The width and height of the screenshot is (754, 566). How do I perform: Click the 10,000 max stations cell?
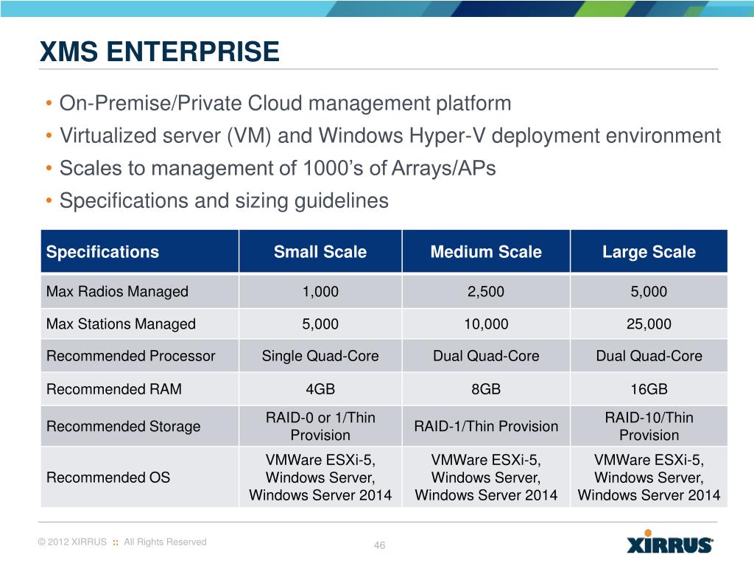tap(486, 324)
